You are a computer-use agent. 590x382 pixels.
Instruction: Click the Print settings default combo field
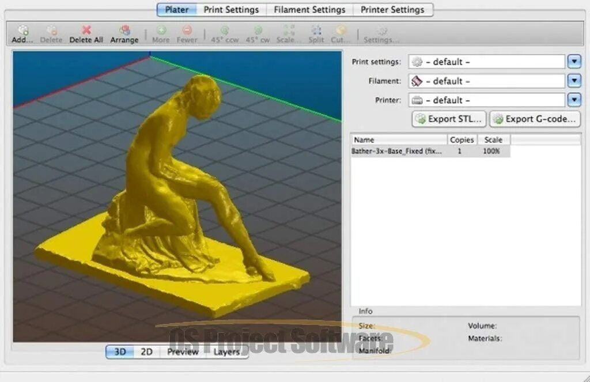click(486, 62)
